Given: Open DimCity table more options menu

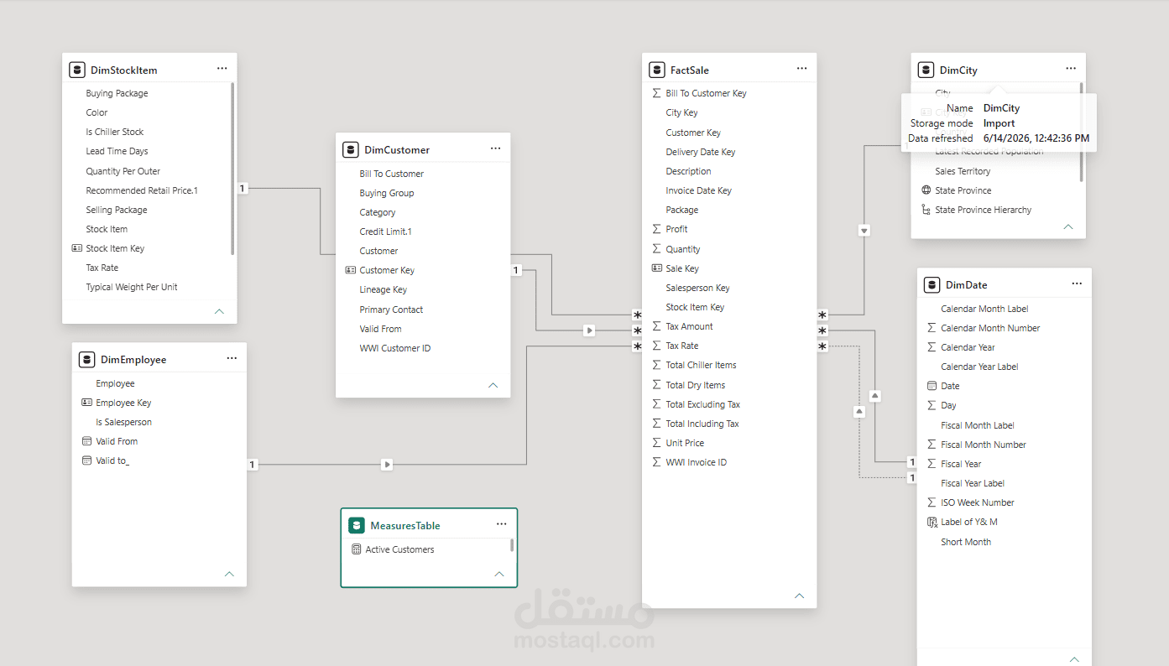Looking at the screenshot, I should [1071, 69].
